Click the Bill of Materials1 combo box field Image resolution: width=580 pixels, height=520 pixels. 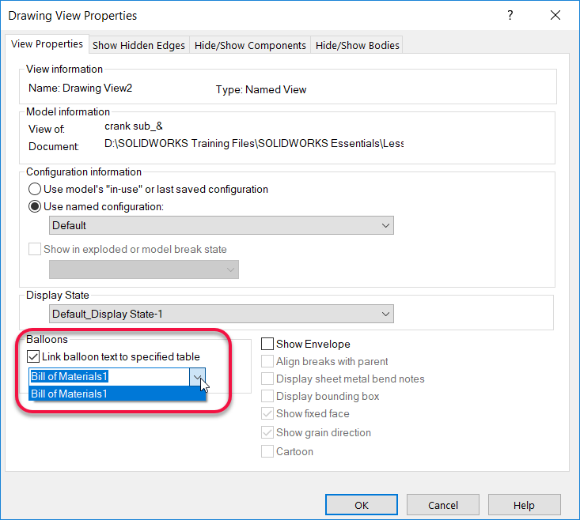coord(109,377)
